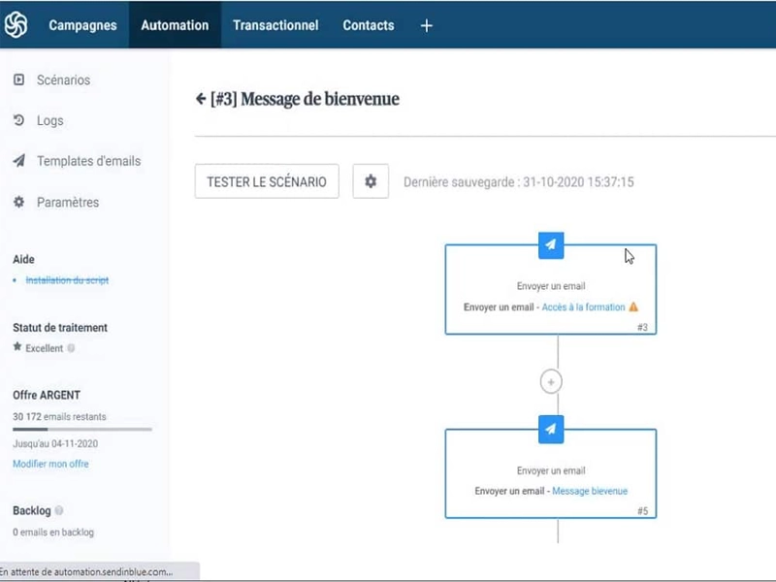Click the TESTER LE SCÉNARIO button
Screen dimensions: 776x582
tap(267, 181)
